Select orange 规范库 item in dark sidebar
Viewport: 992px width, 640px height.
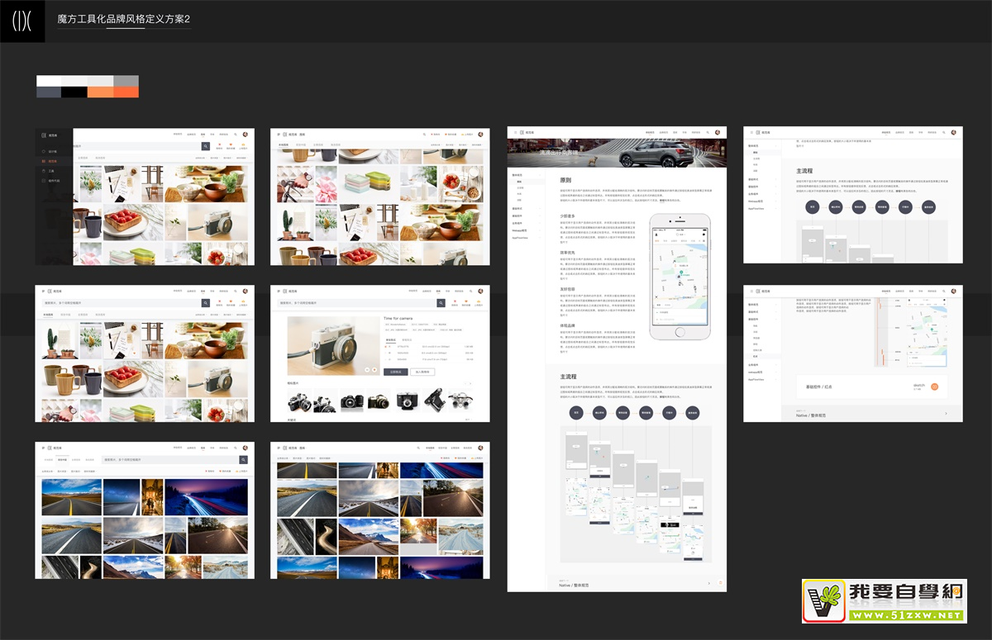tap(51, 162)
